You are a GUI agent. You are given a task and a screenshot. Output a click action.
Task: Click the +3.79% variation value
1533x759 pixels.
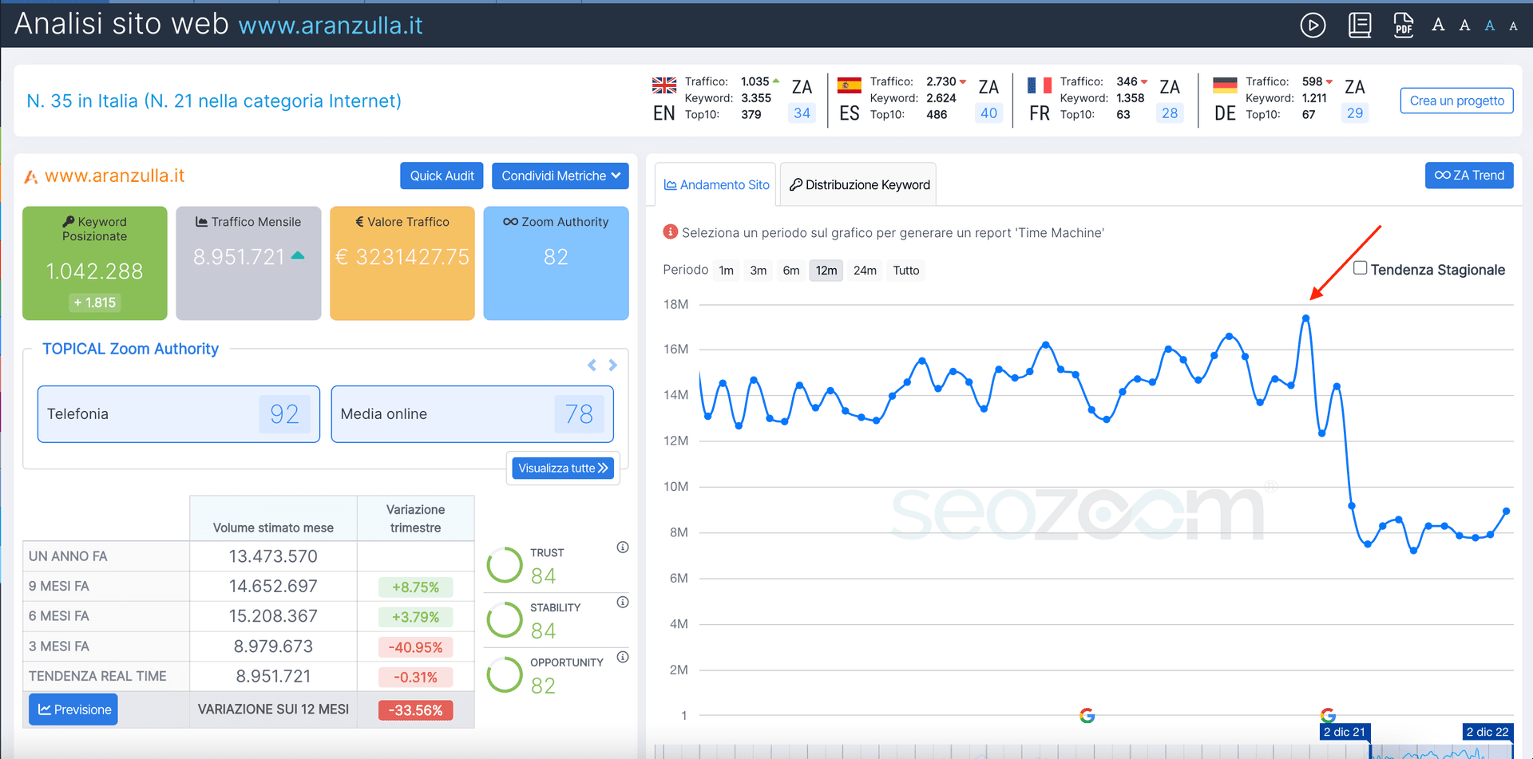pyautogui.click(x=415, y=617)
